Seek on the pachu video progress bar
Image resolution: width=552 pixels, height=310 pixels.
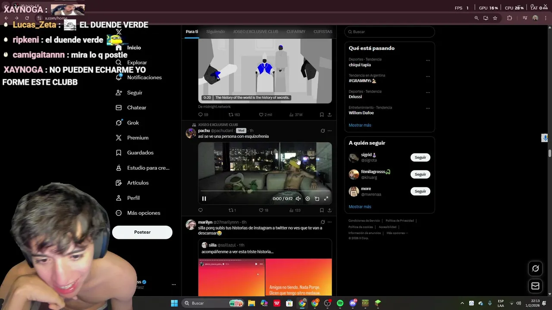coord(265,191)
